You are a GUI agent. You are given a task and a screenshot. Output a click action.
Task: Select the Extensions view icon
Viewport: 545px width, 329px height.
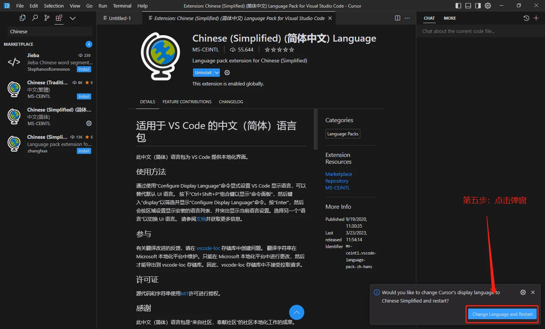(59, 18)
